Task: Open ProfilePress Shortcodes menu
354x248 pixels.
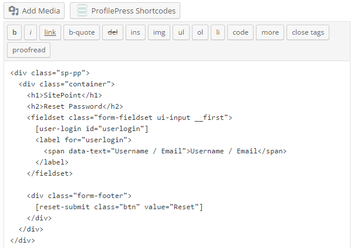Action: tap(125, 11)
